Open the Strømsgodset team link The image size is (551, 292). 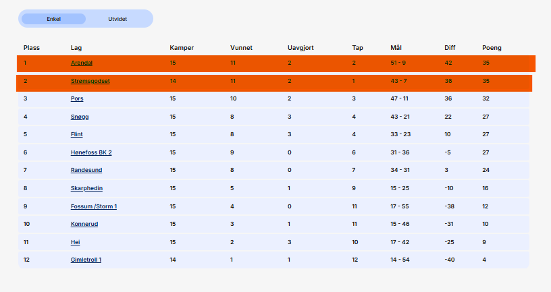(x=90, y=81)
